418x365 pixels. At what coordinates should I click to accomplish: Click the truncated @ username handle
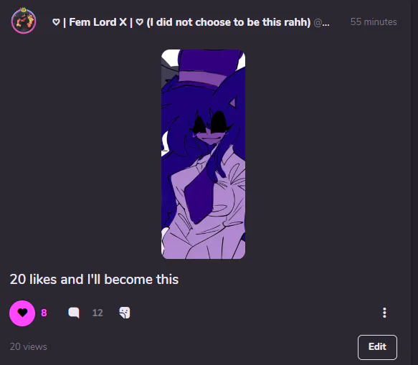pyautogui.click(x=321, y=23)
